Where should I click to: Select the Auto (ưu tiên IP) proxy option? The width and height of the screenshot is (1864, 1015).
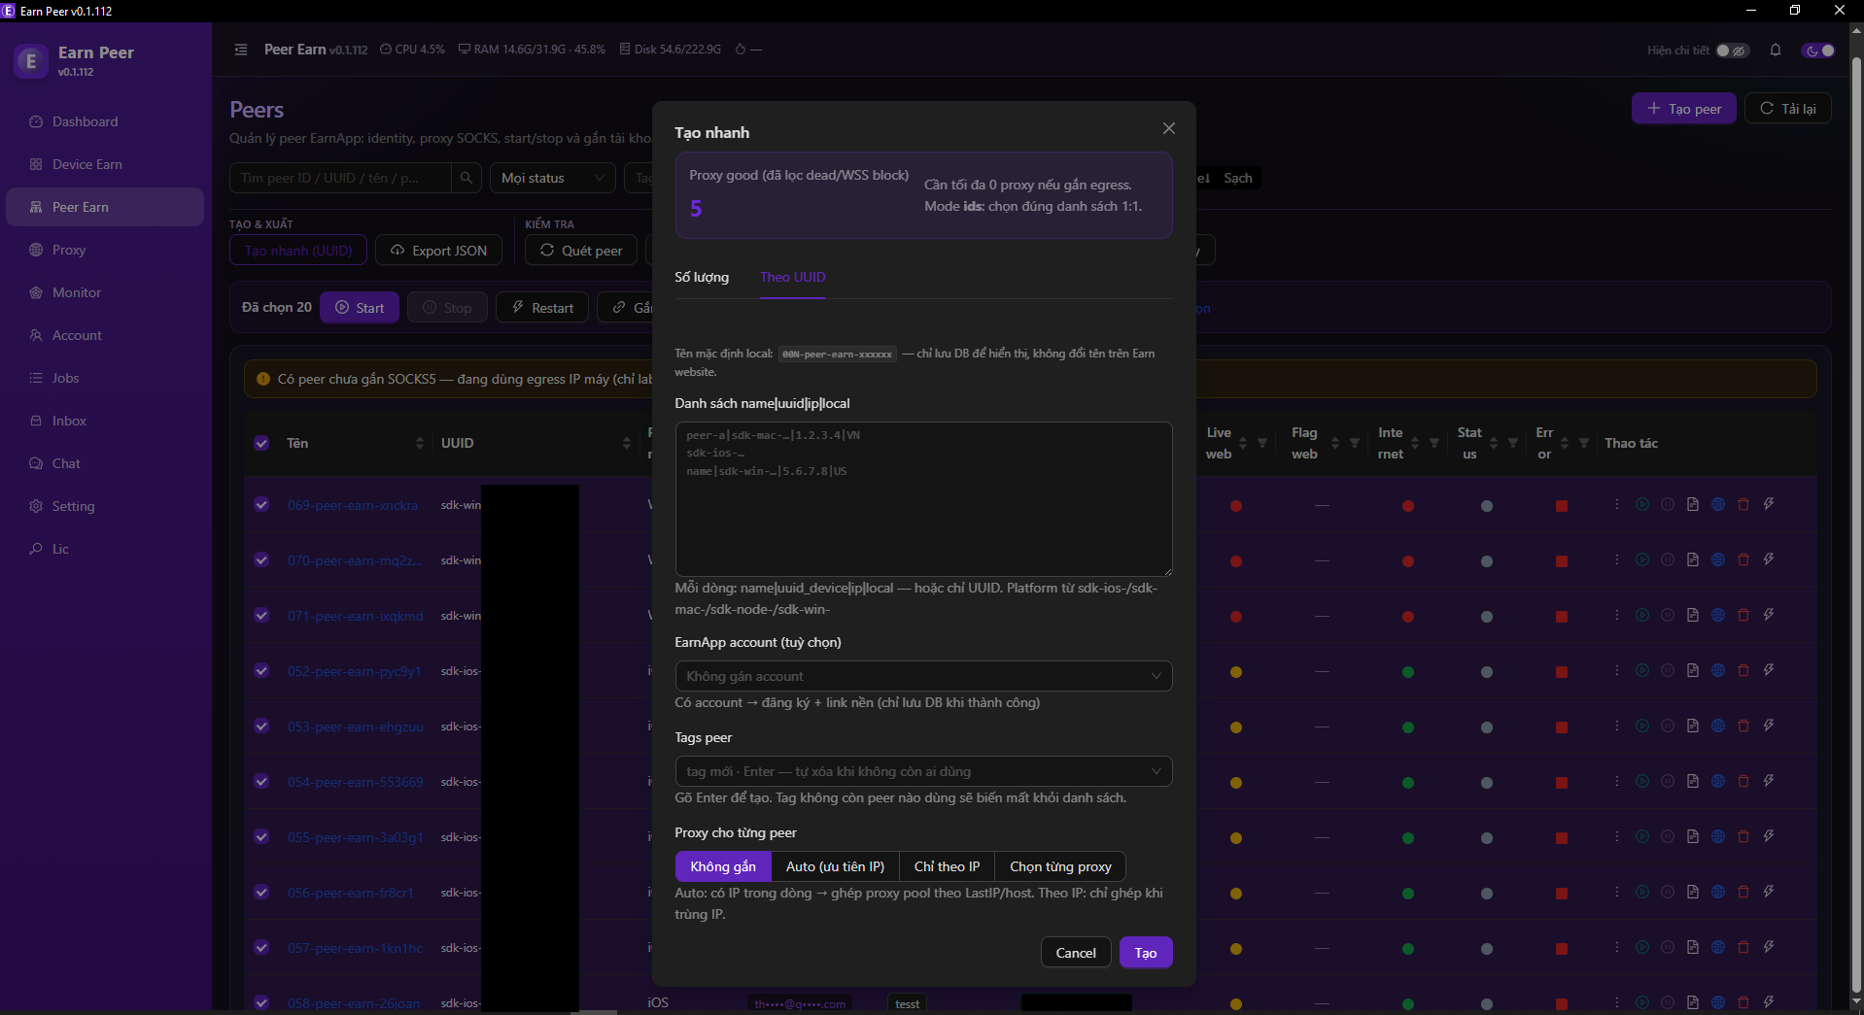tap(835, 866)
